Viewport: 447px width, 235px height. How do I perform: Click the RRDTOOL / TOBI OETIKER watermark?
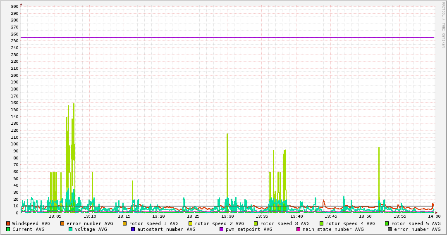(x=443, y=25)
